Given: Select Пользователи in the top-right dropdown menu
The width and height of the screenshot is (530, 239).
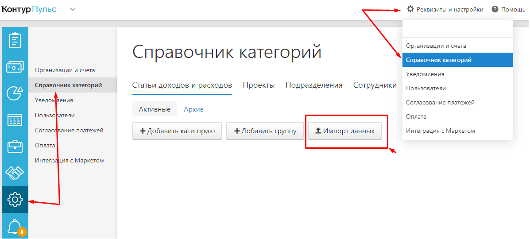Looking at the screenshot, I should (426, 88).
